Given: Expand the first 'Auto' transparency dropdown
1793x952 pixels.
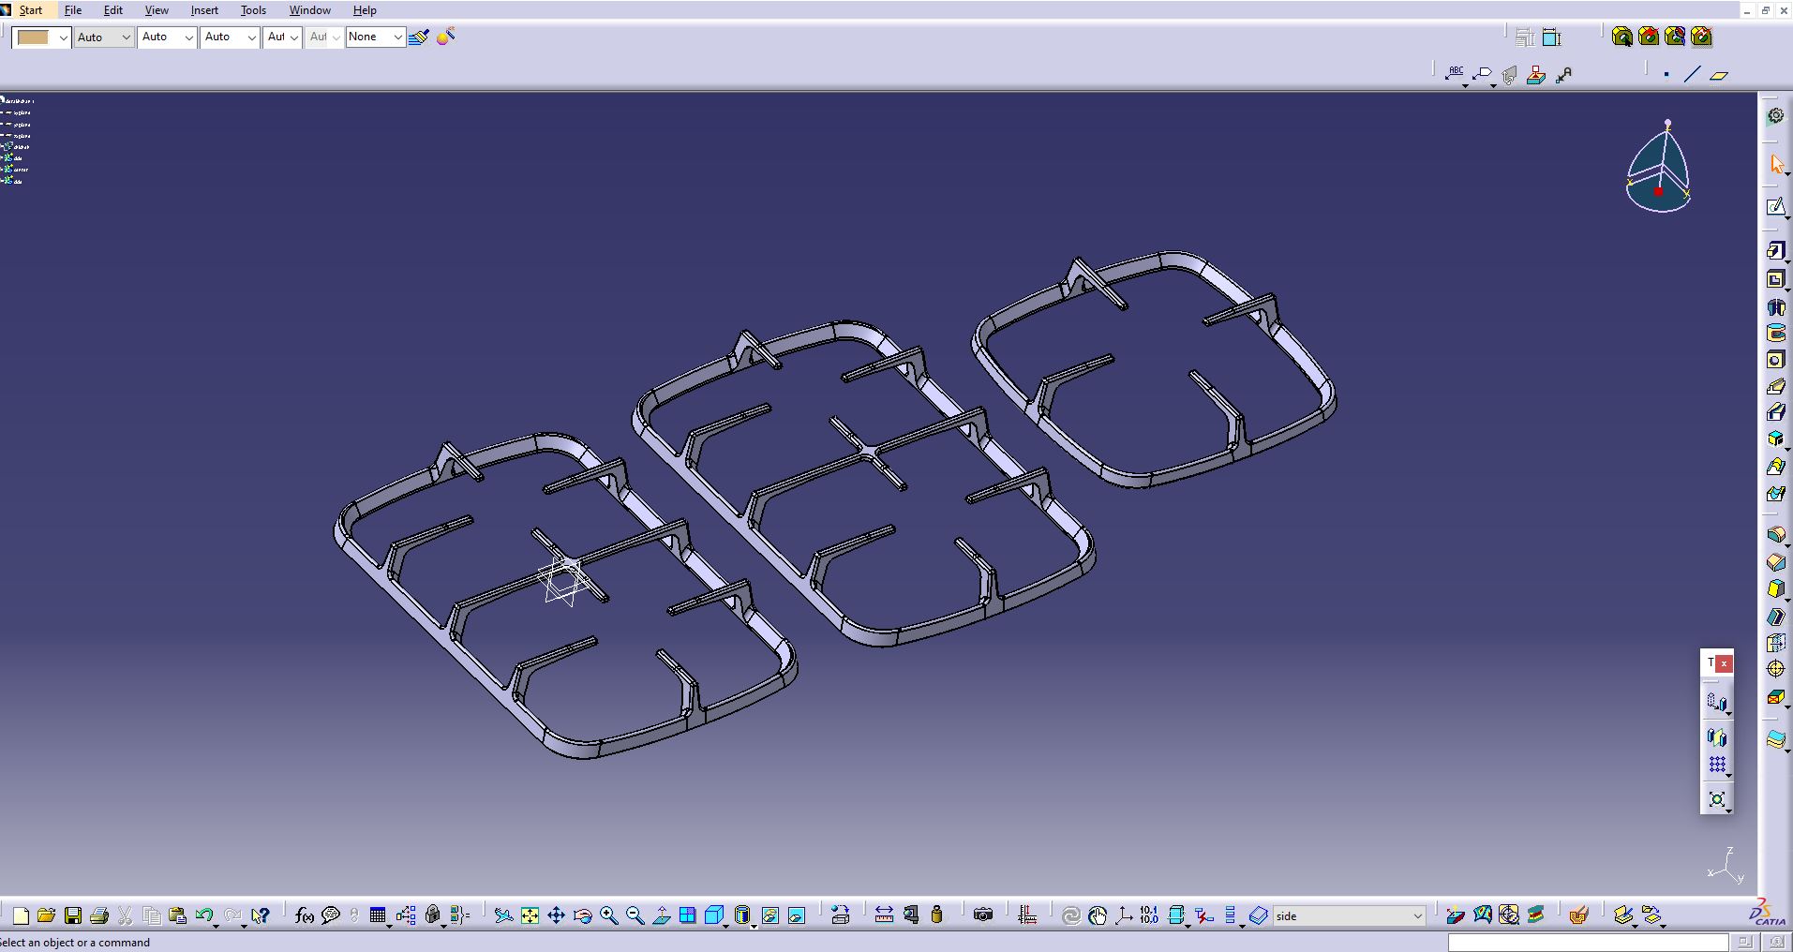Looking at the screenshot, I should coord(126,37).
